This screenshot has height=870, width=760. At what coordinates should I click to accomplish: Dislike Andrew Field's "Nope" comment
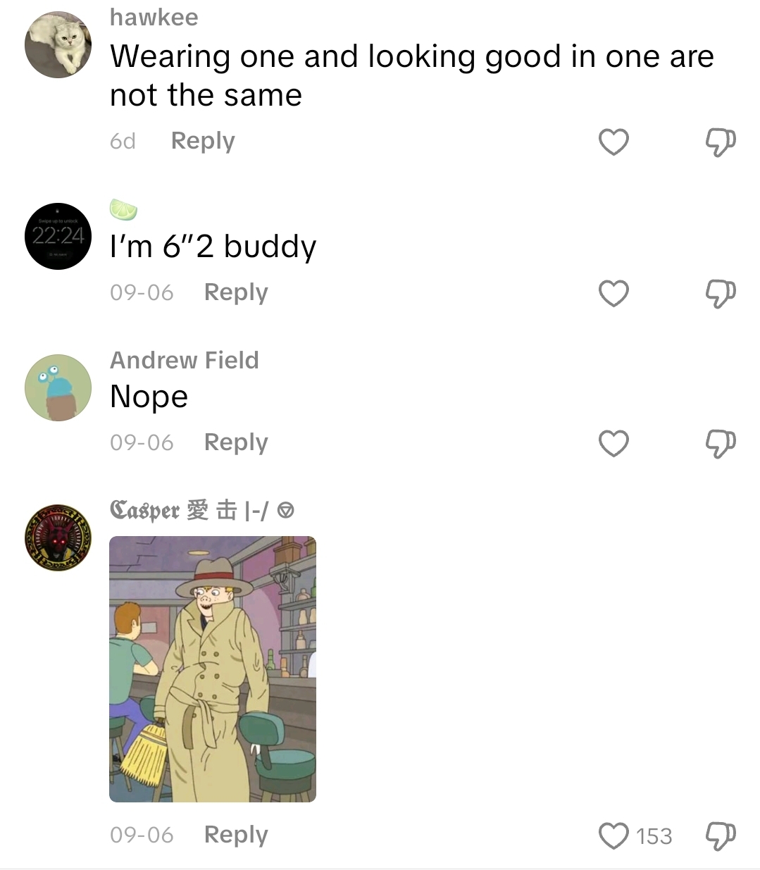tap(721, 443)
